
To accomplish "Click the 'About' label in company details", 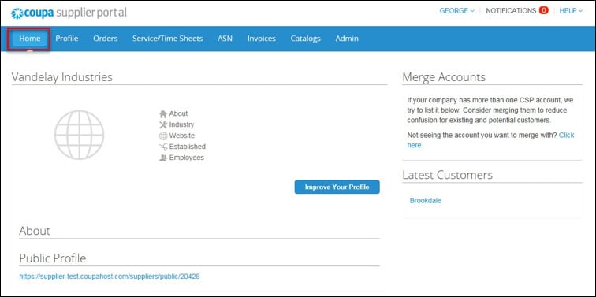I will click(179, 113).
